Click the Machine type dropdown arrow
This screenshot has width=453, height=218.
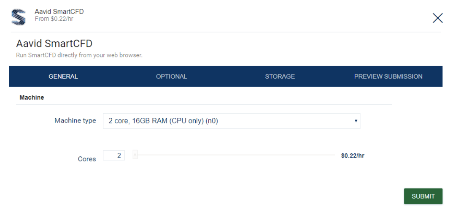pos(356,121)
